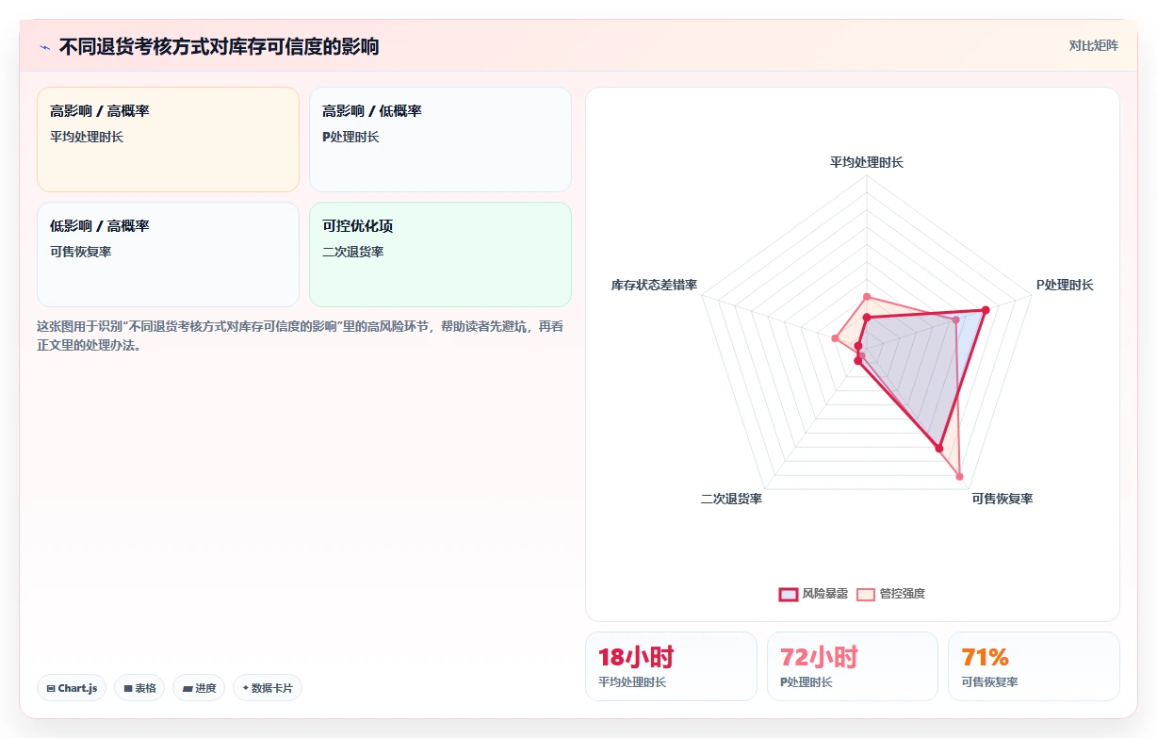Click the icon inside the 表格 tag
The width and height of the screenshot is (1157, 738).
[128, 689]
